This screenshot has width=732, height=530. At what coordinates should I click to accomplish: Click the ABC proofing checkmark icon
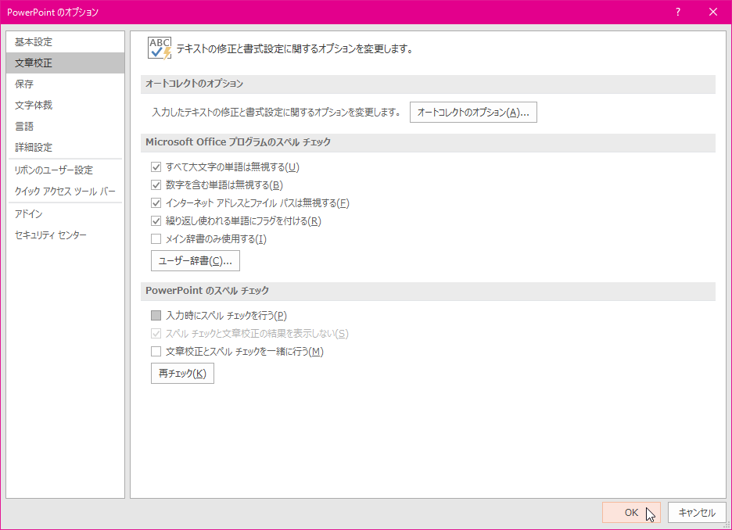coord(160,48)
